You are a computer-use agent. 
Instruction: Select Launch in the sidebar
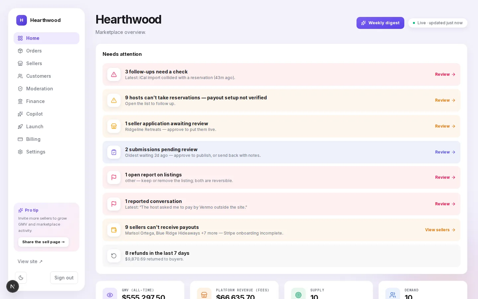46,127
